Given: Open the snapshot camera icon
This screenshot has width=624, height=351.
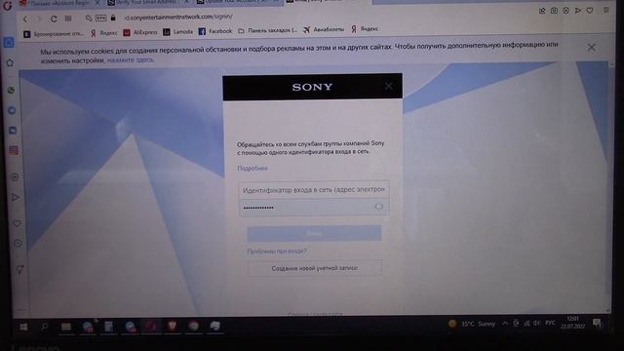Looking at the screenshot, I should point(554,11).
